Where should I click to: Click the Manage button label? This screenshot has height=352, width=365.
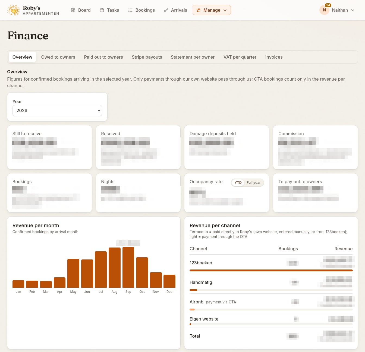(212, 10)
